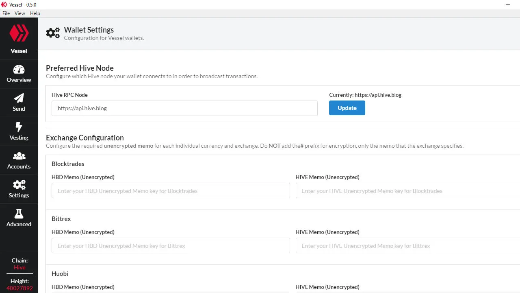Minimize the Vessel window
The width and height of the screenshot is (520, 293).
pyautogui.click(x=508, y=4)
